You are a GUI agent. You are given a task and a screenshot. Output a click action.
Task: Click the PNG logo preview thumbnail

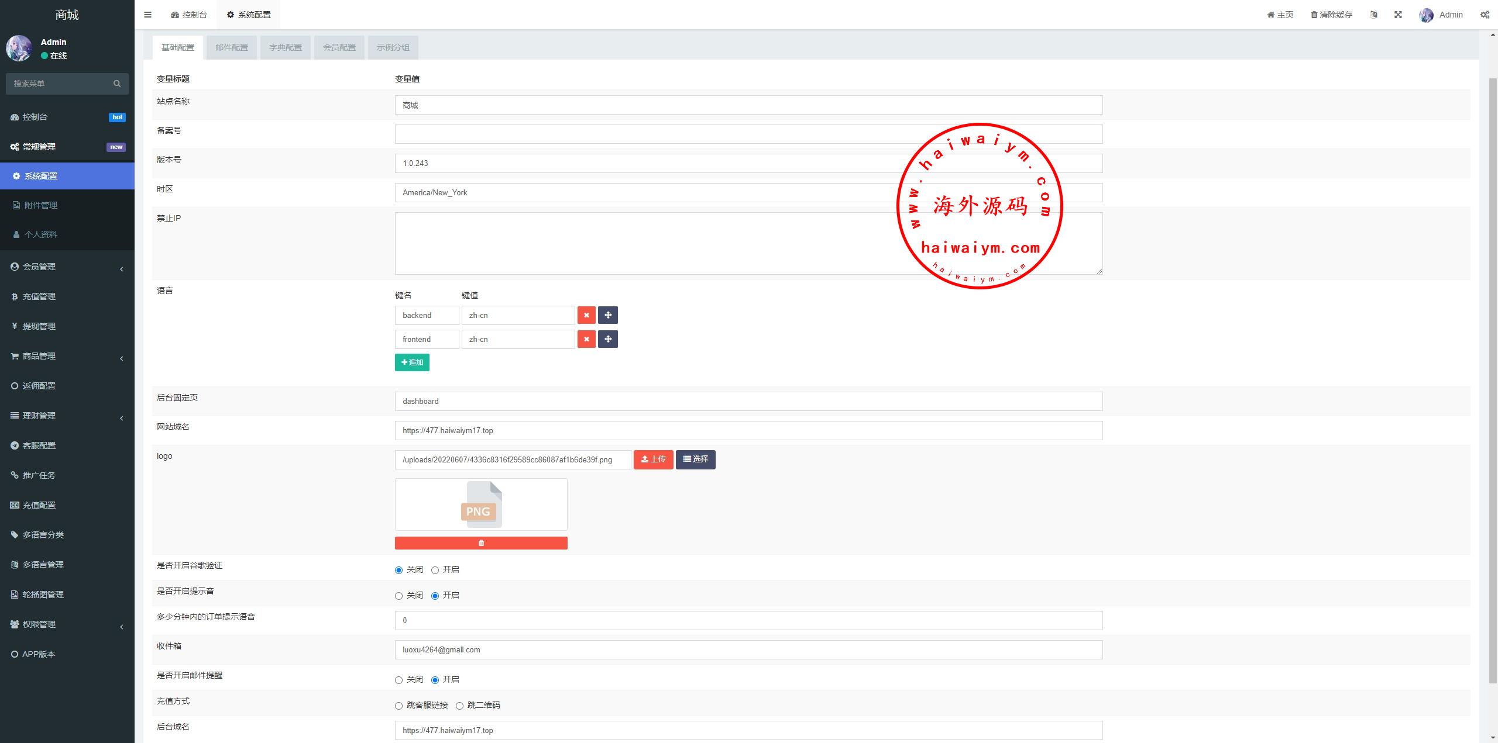point(481,504)
